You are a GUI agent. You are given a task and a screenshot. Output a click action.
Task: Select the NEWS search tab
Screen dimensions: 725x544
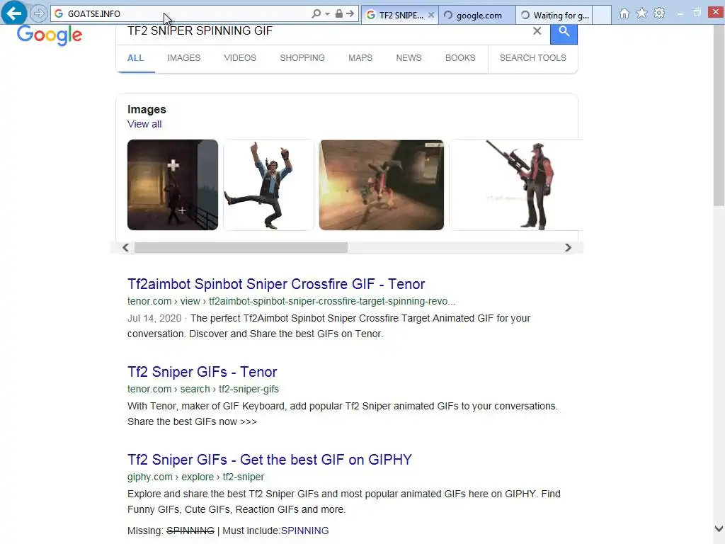pos(409,58)
